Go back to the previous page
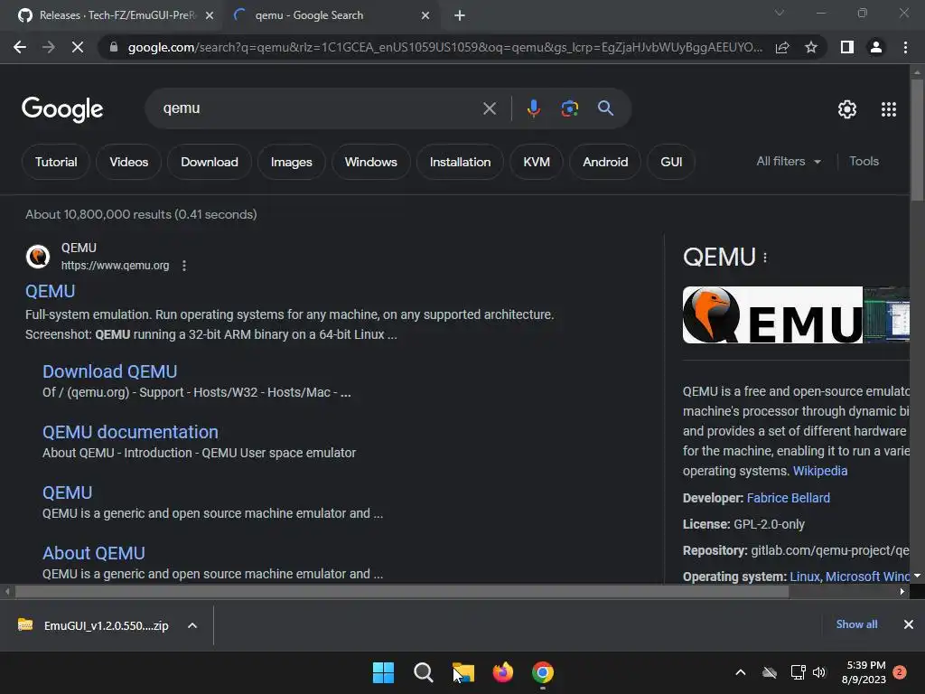Screen dimensions: 925x694 pos(20,47)
